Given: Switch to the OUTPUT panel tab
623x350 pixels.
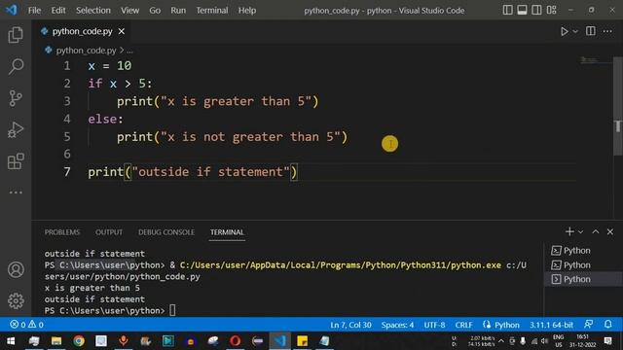Looking at the screenshot, I should [109, 232].
